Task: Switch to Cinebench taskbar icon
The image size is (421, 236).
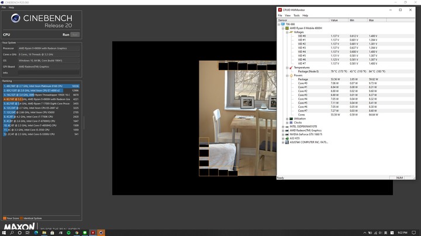Action: [101, 233]
